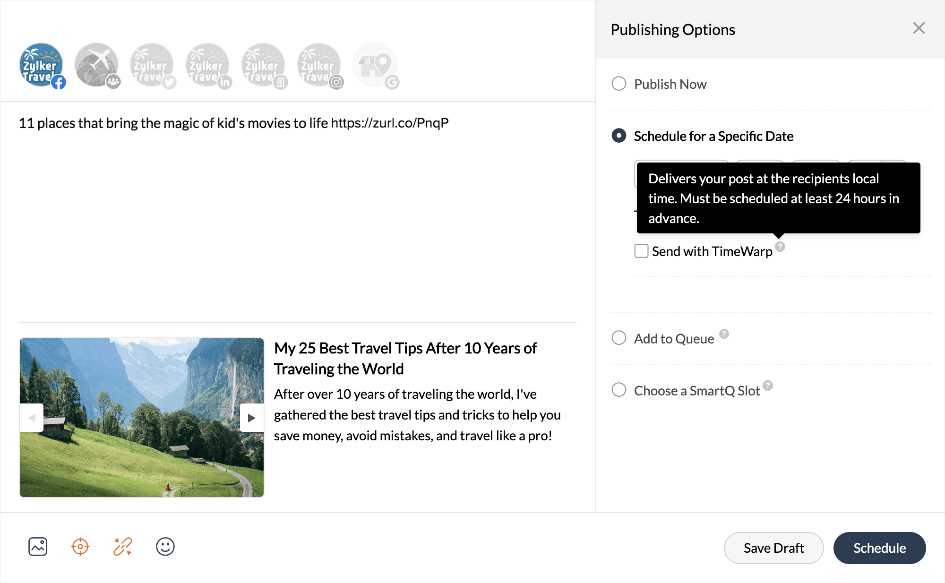Select the Add to Queue option
The height and width of the screenshot is (583, 945).
click(x=619, y=338)
